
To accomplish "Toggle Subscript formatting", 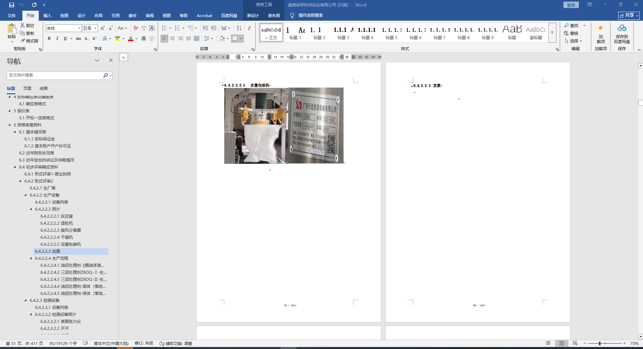I will pos(87,38).
